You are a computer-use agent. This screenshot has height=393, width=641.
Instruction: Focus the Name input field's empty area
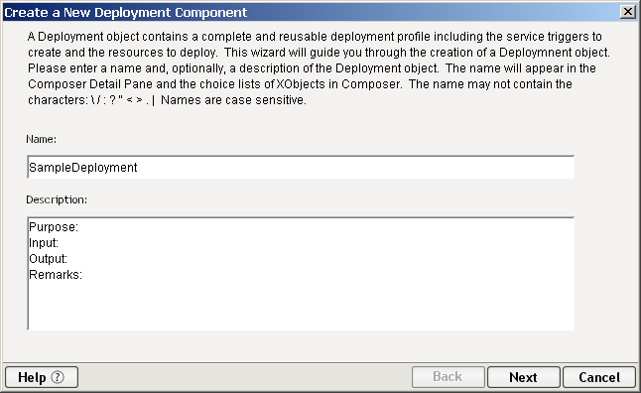tap(355, 168)
